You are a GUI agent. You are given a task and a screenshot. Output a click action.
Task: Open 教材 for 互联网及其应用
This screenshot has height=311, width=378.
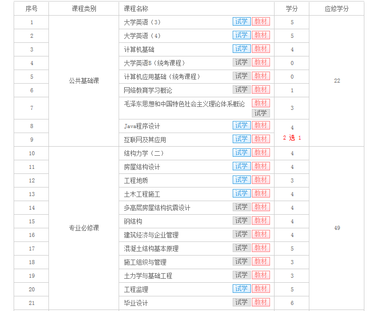[x=260, y=139]
